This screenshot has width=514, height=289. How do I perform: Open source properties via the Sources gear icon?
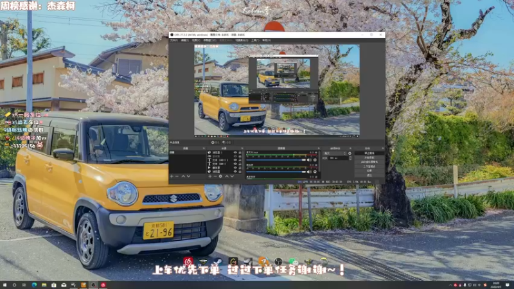(220, 176)
